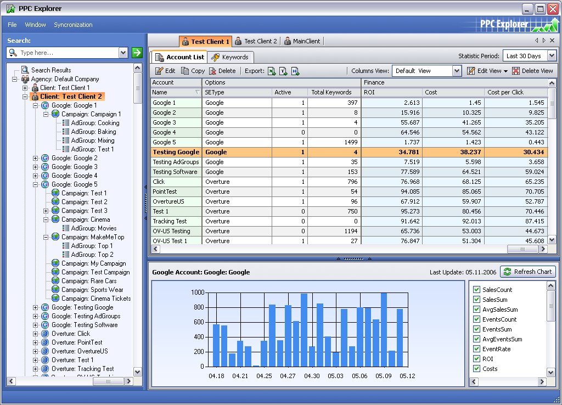Uncheck the SalesCount checkbox
Viewport: 562px width, 405px height.
tap(477, 290)
